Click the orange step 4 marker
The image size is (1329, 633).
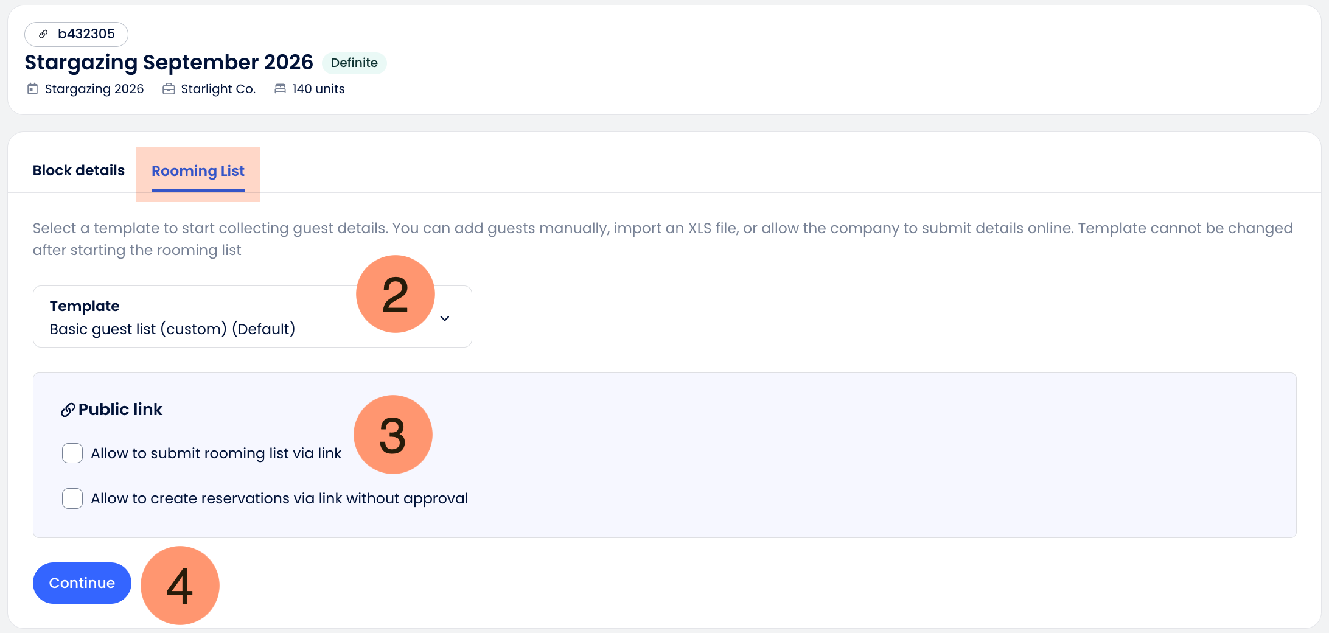click(180, 586)
